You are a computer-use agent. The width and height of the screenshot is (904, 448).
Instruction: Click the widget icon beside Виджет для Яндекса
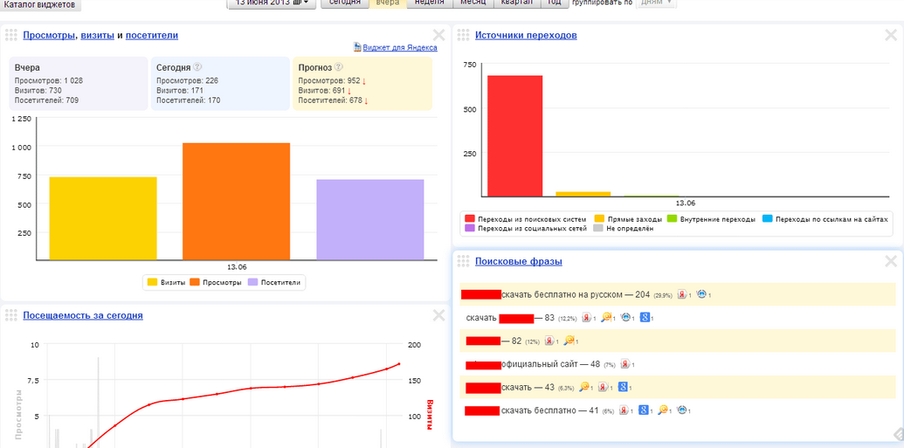[357, 47]
